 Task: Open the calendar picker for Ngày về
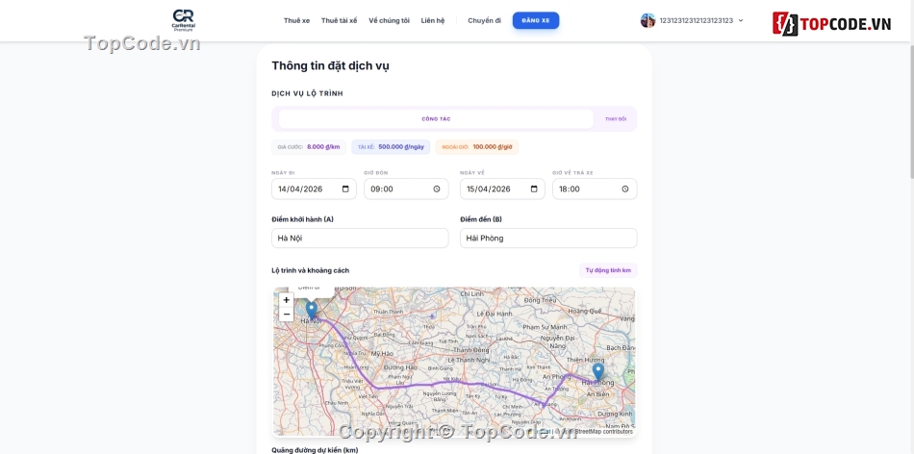click(534, 189)
